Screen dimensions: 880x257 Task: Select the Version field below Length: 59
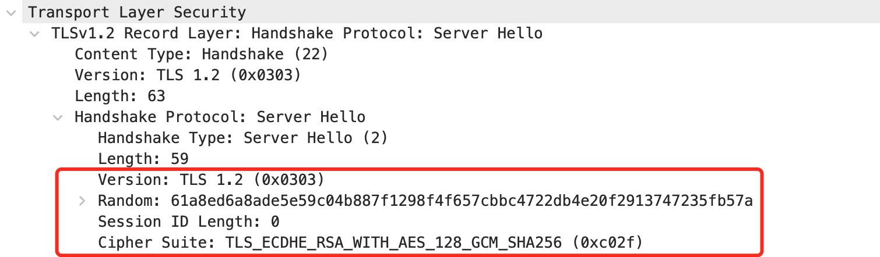(210, 180)
